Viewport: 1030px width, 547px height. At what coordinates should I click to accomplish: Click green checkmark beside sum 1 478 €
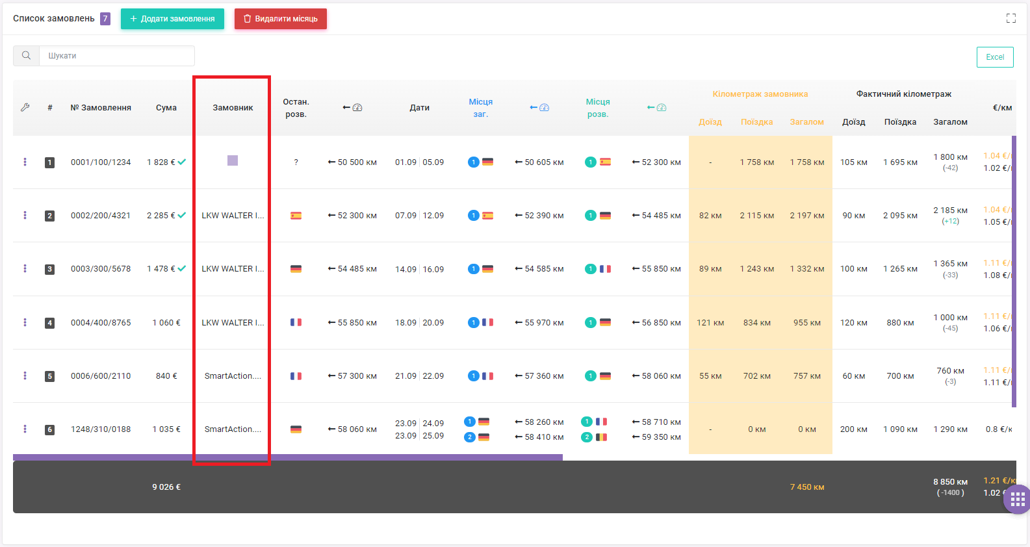pos(182,268)
